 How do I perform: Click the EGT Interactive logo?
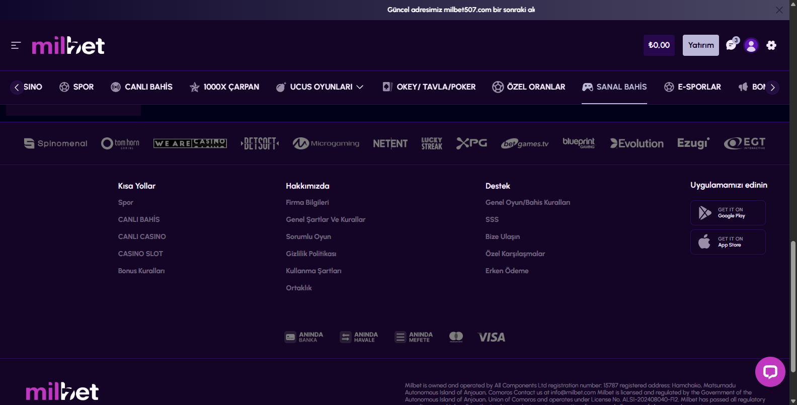[745, 143]
